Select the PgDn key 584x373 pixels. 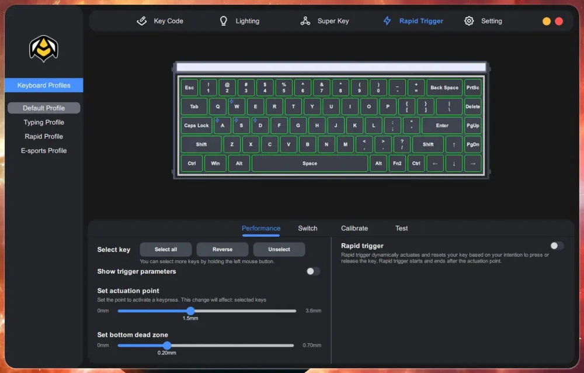472,145
